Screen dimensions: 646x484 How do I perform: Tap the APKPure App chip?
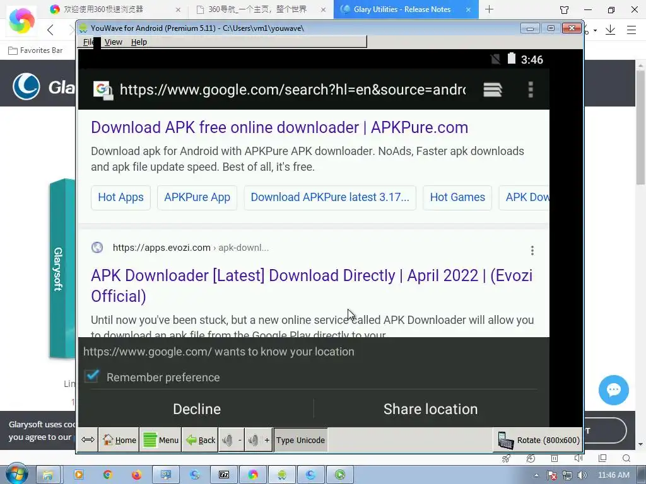(197, 197)
